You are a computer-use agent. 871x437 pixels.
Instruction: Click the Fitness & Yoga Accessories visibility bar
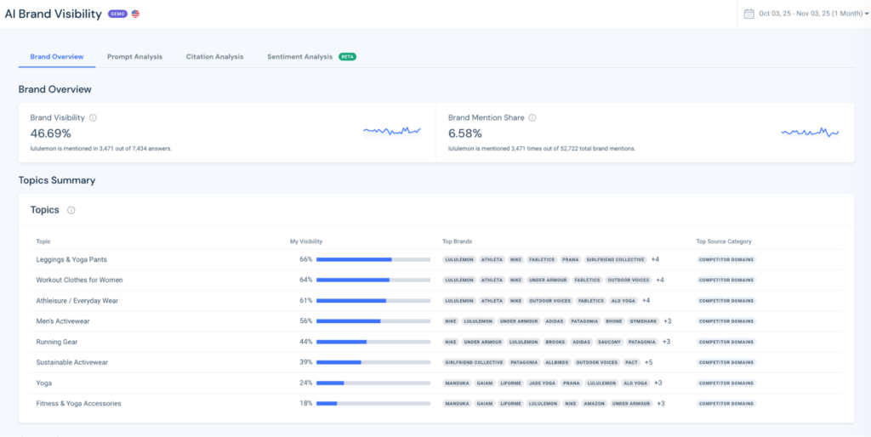coord(373,403)
